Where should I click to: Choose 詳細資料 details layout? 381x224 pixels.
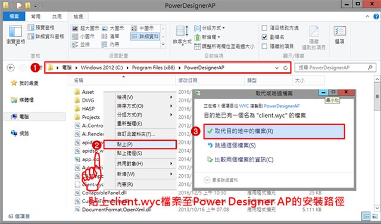[145, 36]
